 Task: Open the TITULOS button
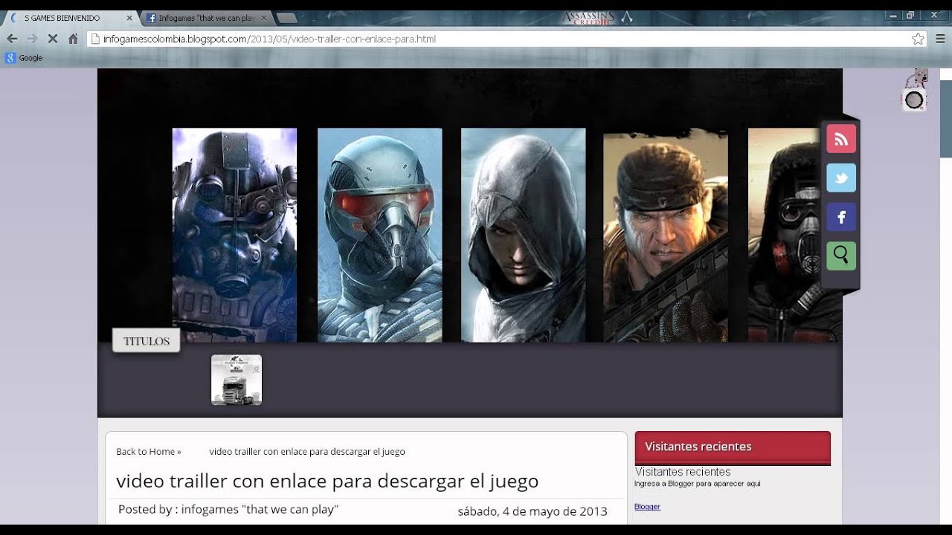(147, 341)
